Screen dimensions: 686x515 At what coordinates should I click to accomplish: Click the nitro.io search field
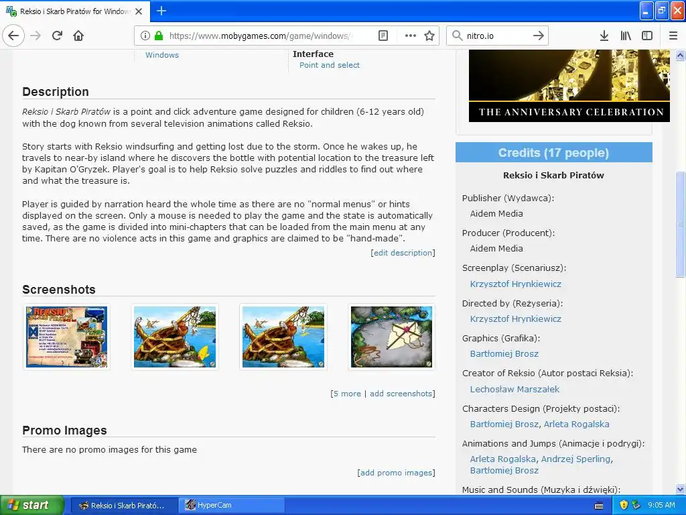(x=498, y=36)
